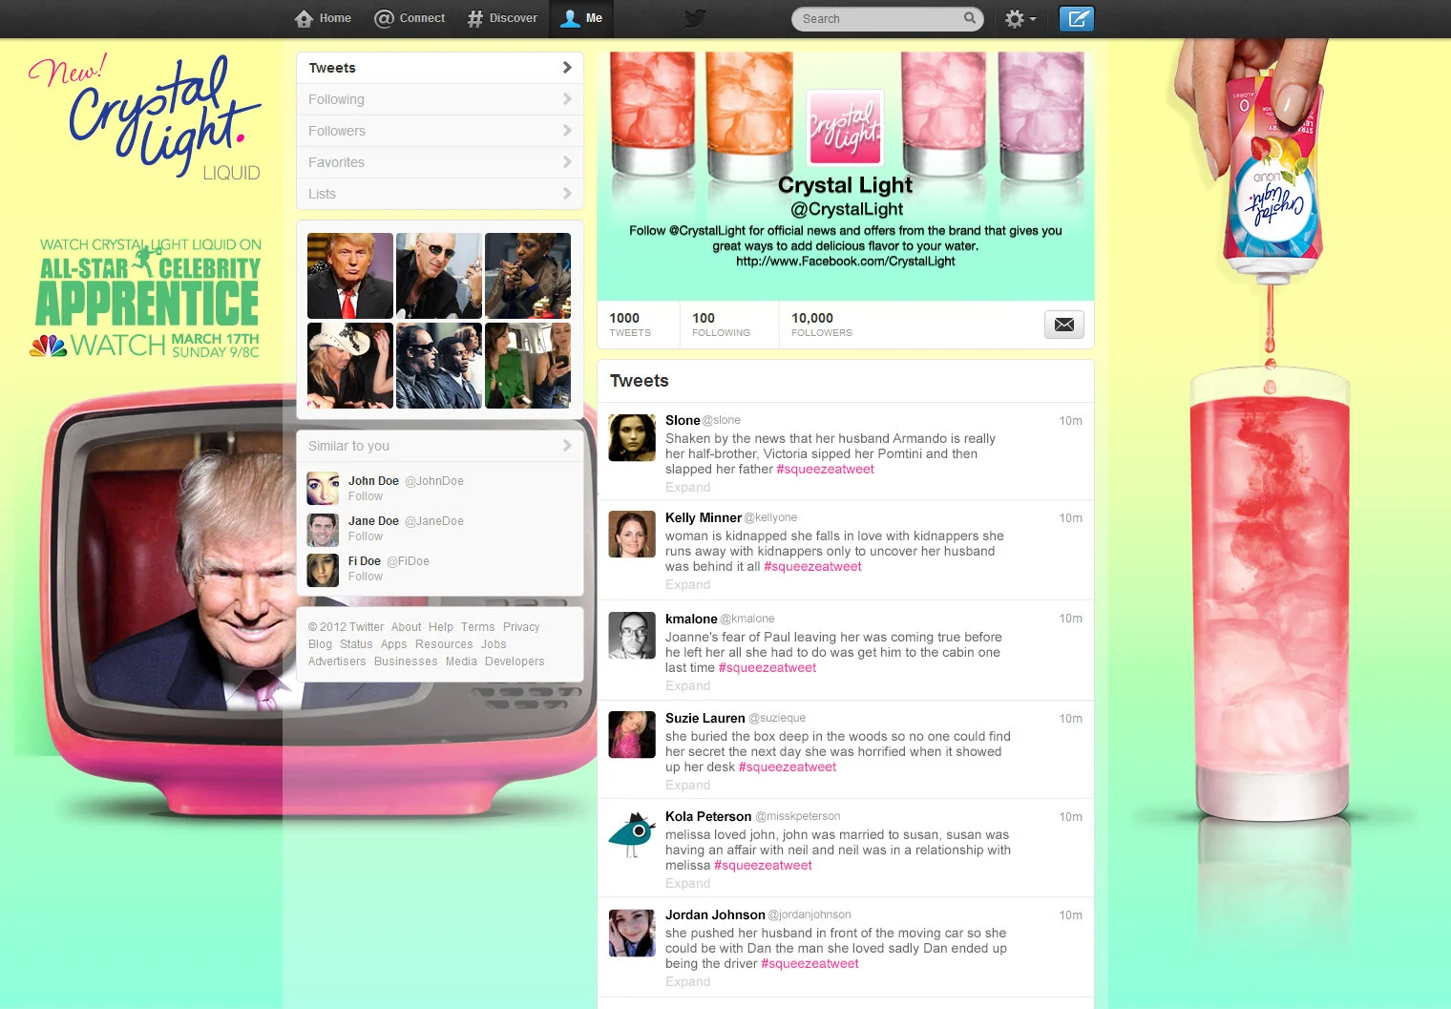The width and height of the screenshot is (1451, 1009).
Task: Open the Advertisers footer link
Action: (337, 662)
